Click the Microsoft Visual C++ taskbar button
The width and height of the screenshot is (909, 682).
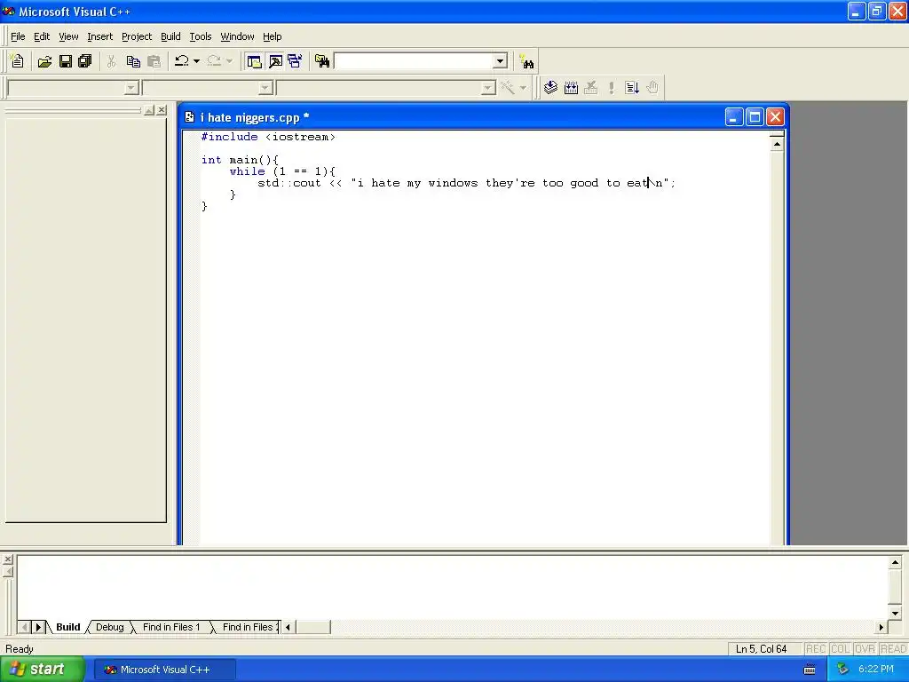tap(164, 670)
